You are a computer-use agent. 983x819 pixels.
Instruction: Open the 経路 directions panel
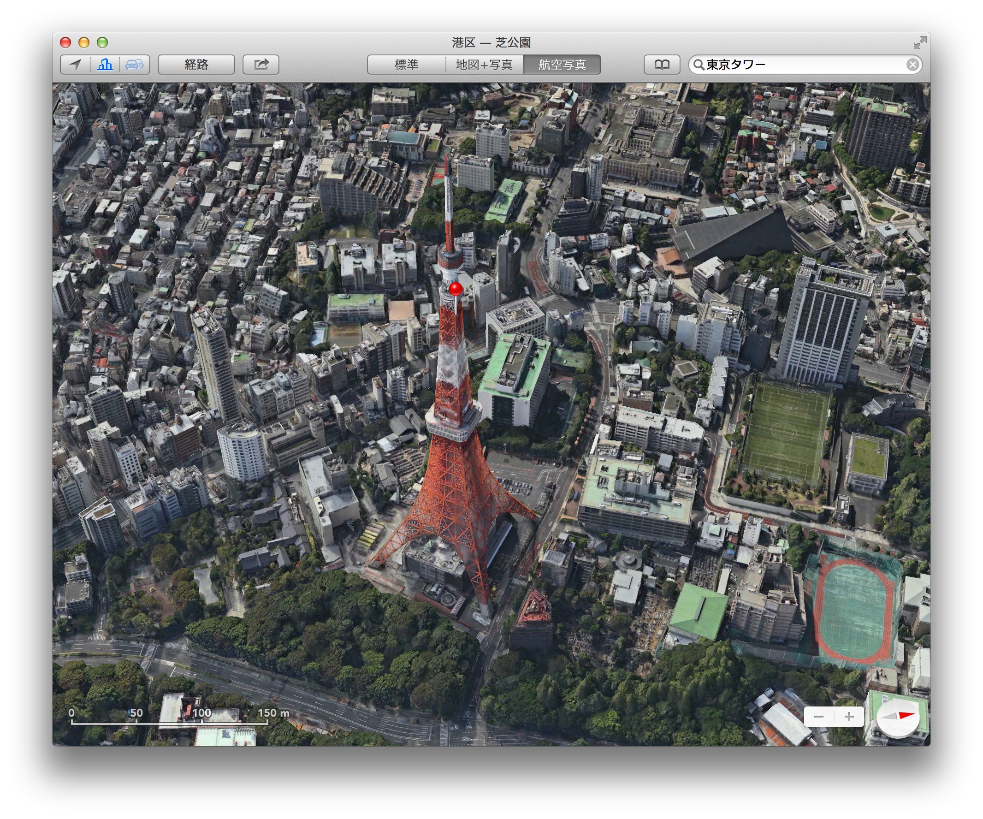196,65
